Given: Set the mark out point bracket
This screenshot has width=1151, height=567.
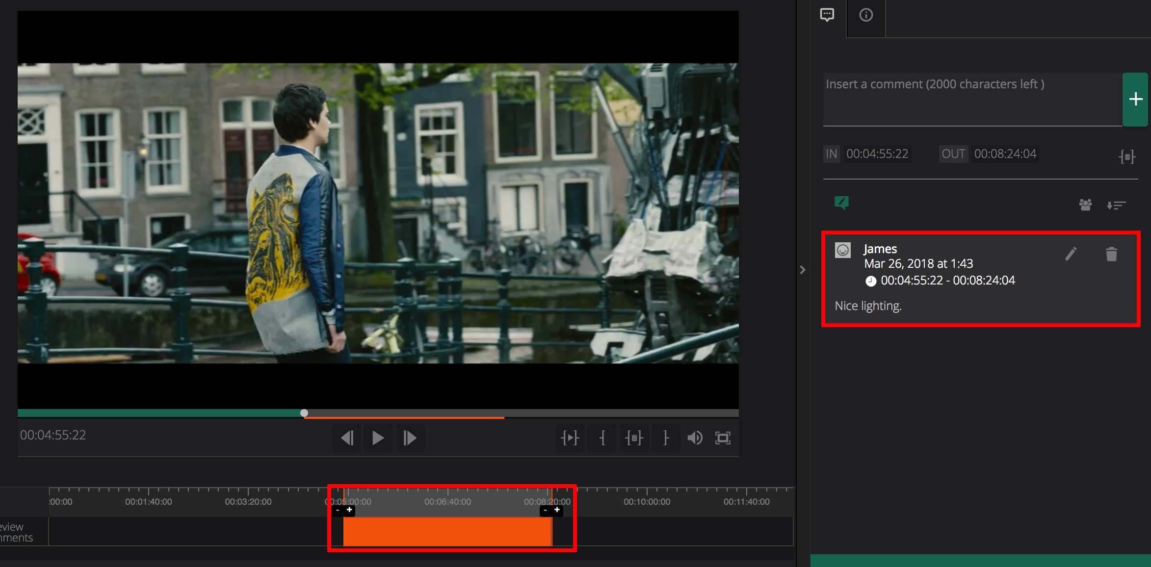Looking at the screenshot, I should point(666,438).
